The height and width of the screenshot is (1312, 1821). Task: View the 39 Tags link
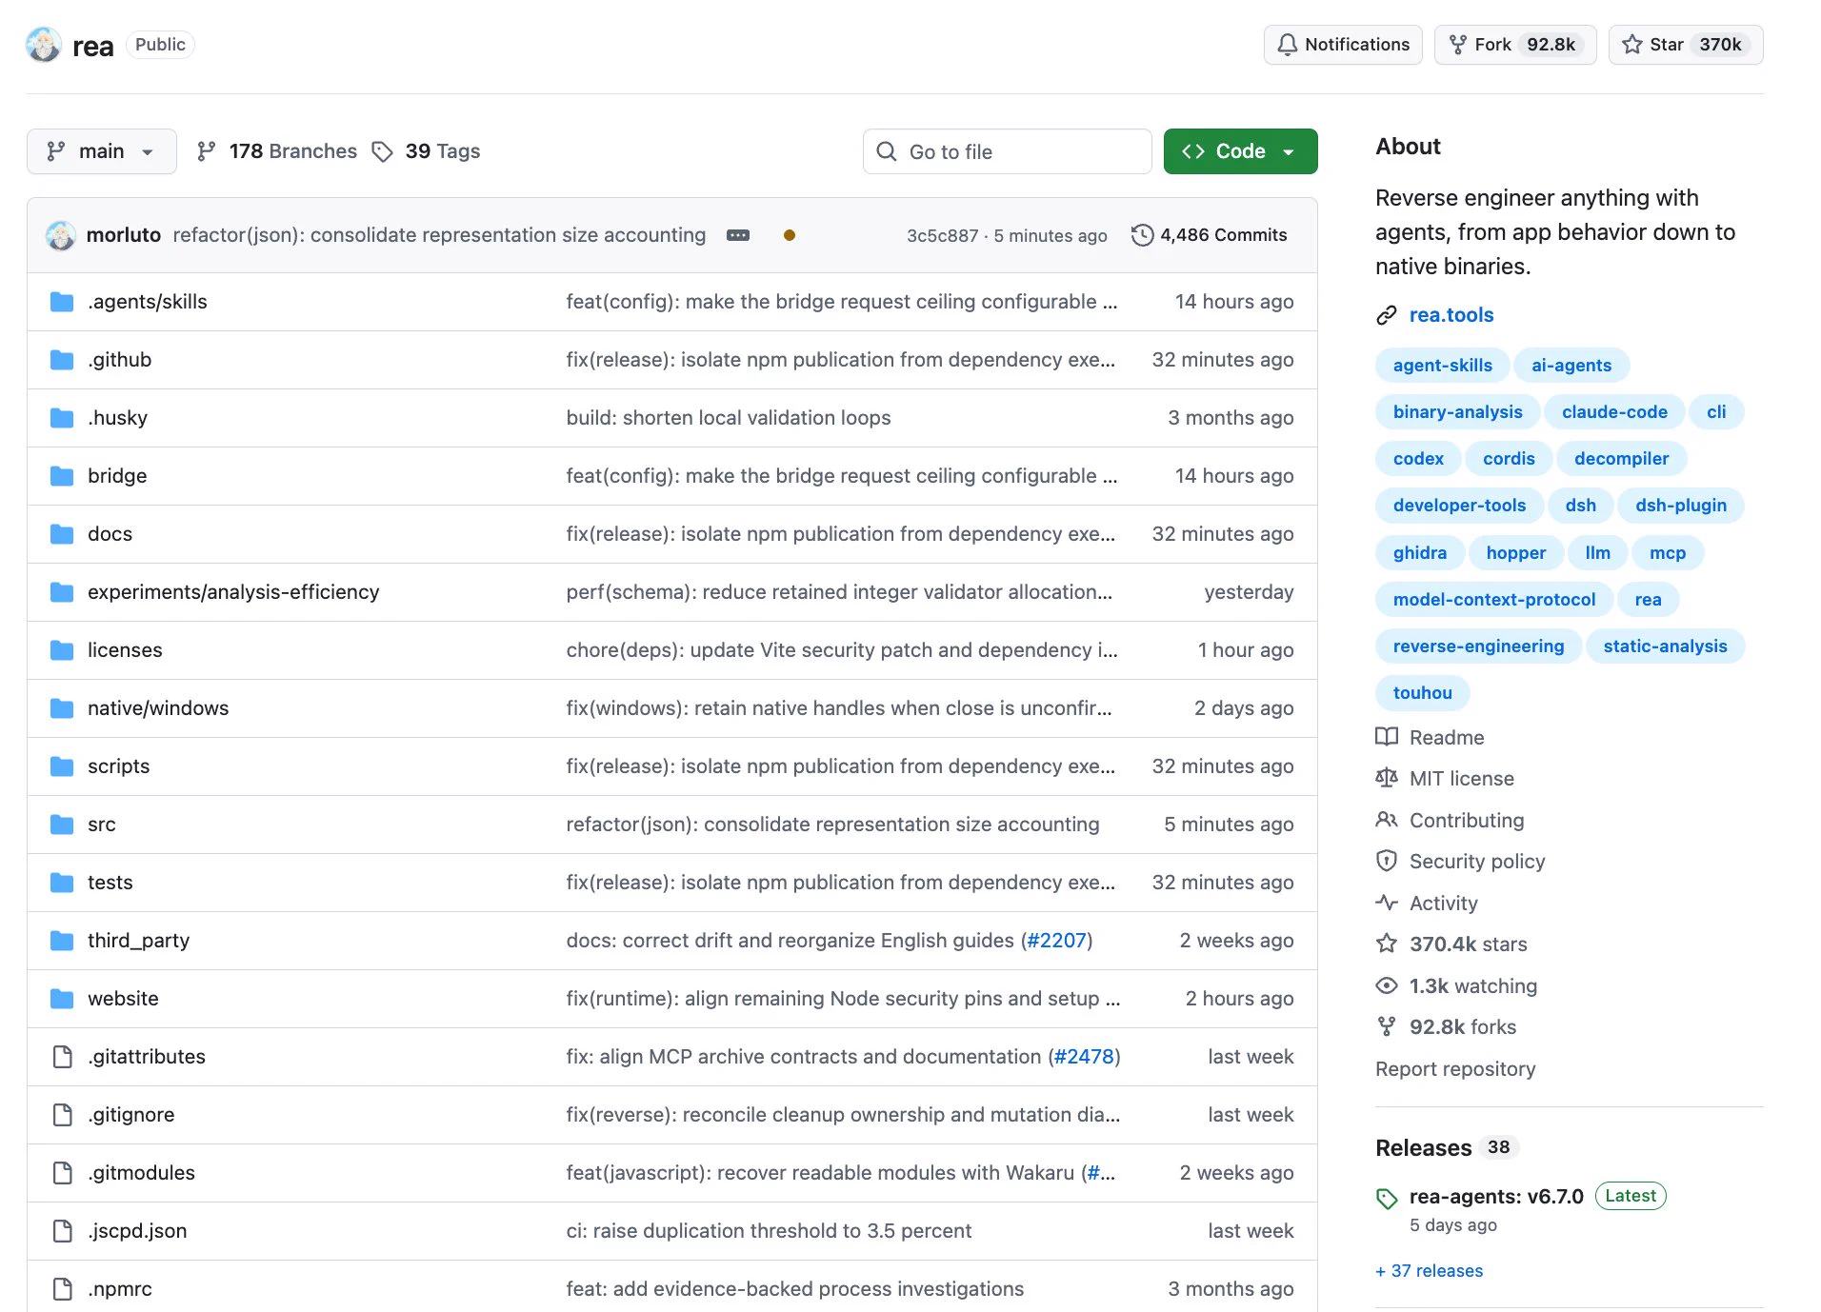coord(426,151)
